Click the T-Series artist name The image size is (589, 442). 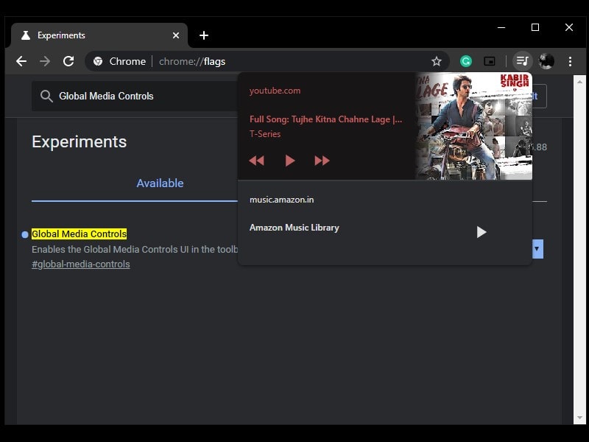click(265, 134)
